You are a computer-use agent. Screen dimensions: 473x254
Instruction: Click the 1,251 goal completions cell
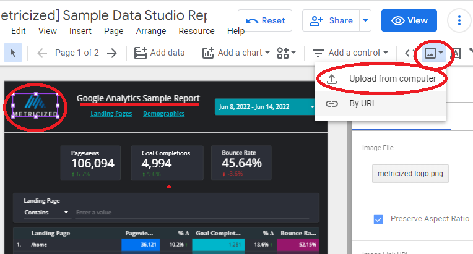pos(219,245)
